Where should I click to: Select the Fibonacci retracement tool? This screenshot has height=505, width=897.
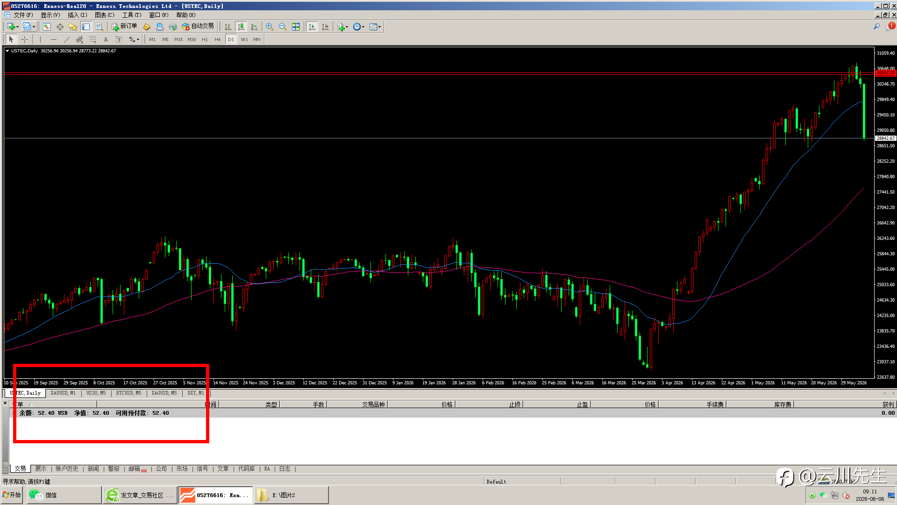93,40
